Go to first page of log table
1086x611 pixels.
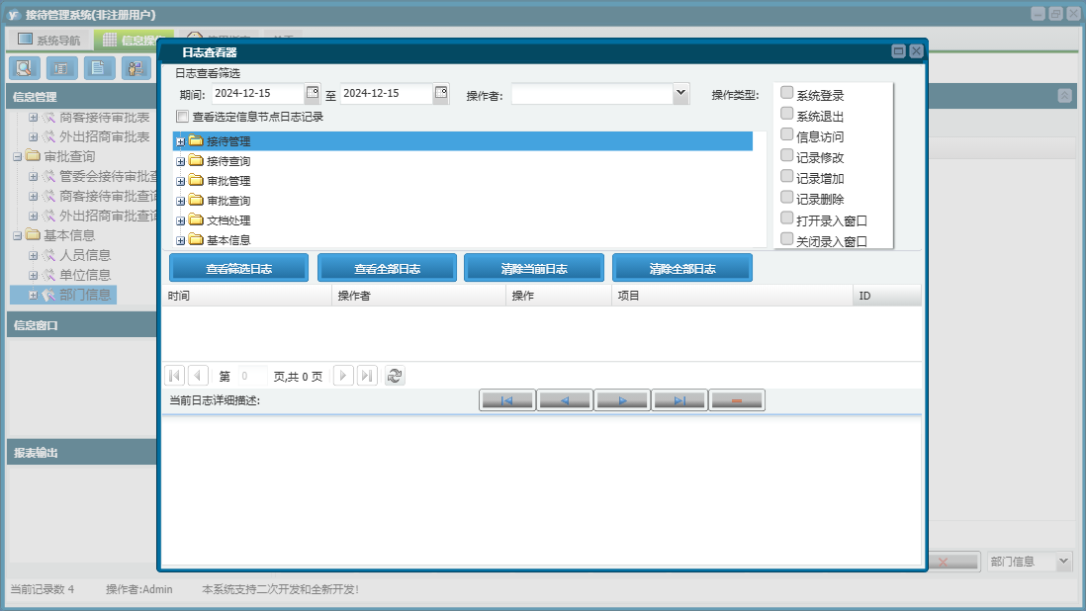click(x=174, y=376)
